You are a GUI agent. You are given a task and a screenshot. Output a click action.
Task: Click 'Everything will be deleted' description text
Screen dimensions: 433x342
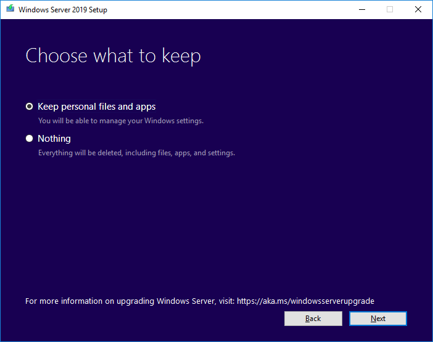(x=137, y=153)
